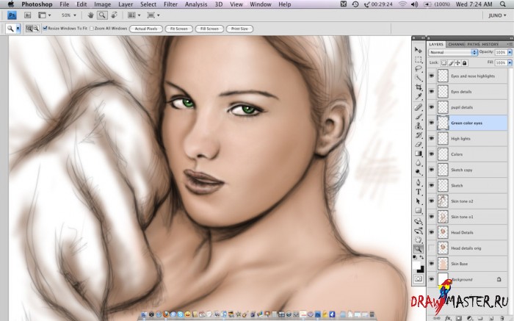
Task: Hide the pupil details layer
Action: click(x=432, y=107)
